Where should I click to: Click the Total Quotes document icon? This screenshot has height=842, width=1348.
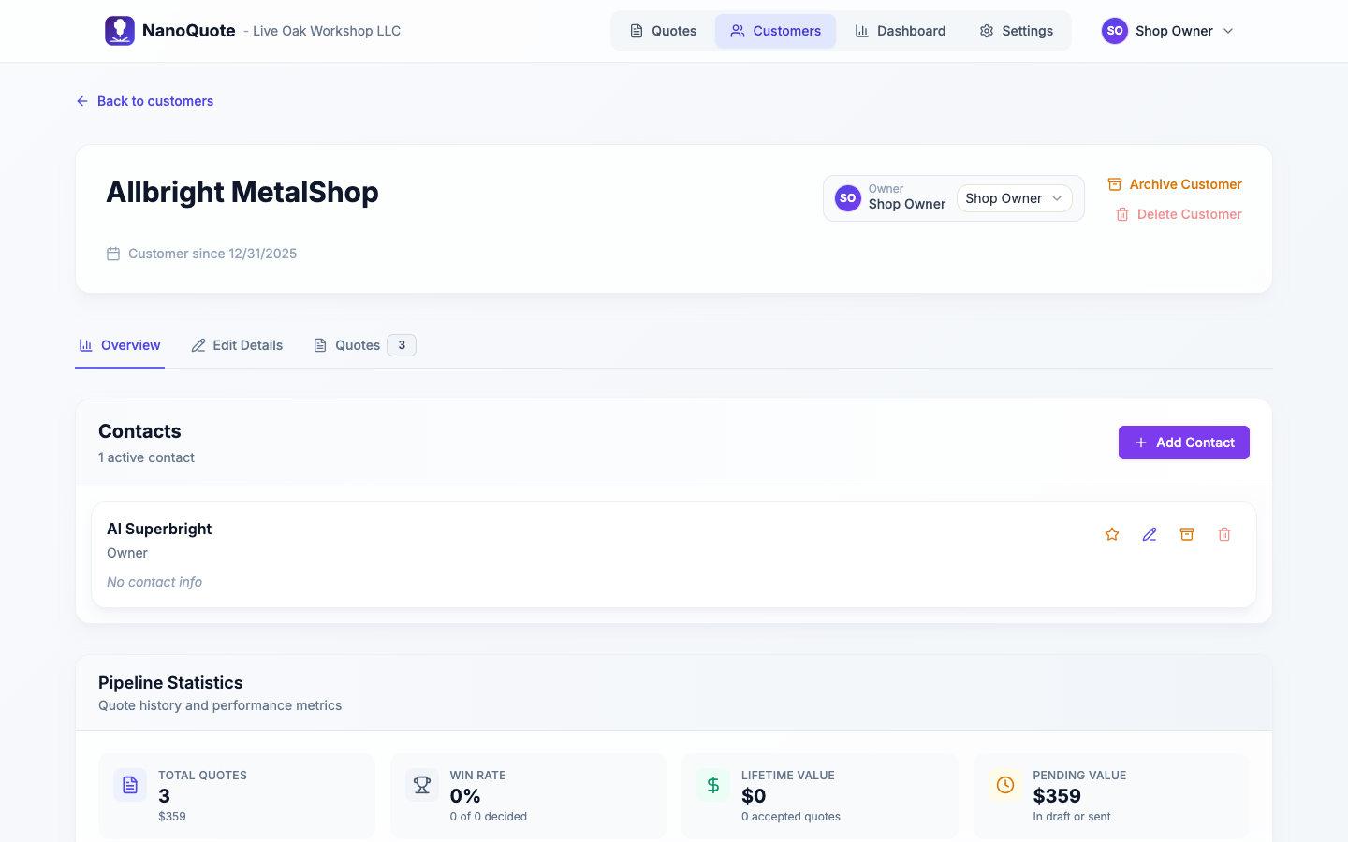click(130, 785)
